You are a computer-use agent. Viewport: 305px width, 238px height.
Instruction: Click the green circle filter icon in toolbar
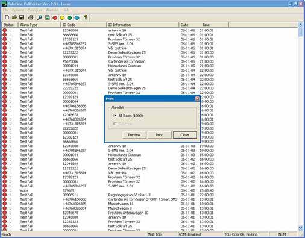[69, 18]
